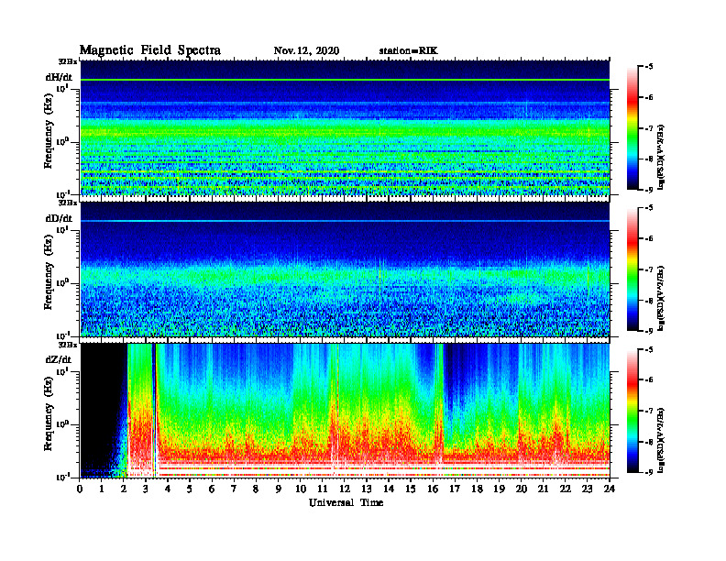Click the "-7" tick on dZ/dt color bar
726x561 pixels.
pos(649,411)
